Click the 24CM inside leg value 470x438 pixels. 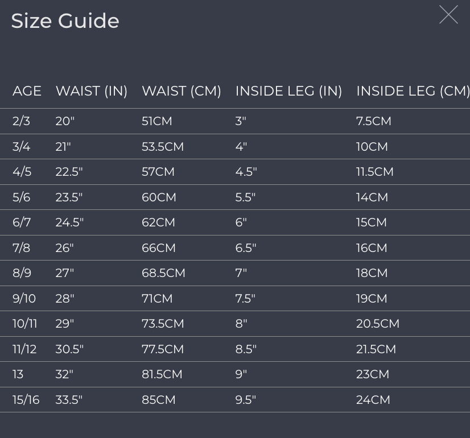coord(373,400)
